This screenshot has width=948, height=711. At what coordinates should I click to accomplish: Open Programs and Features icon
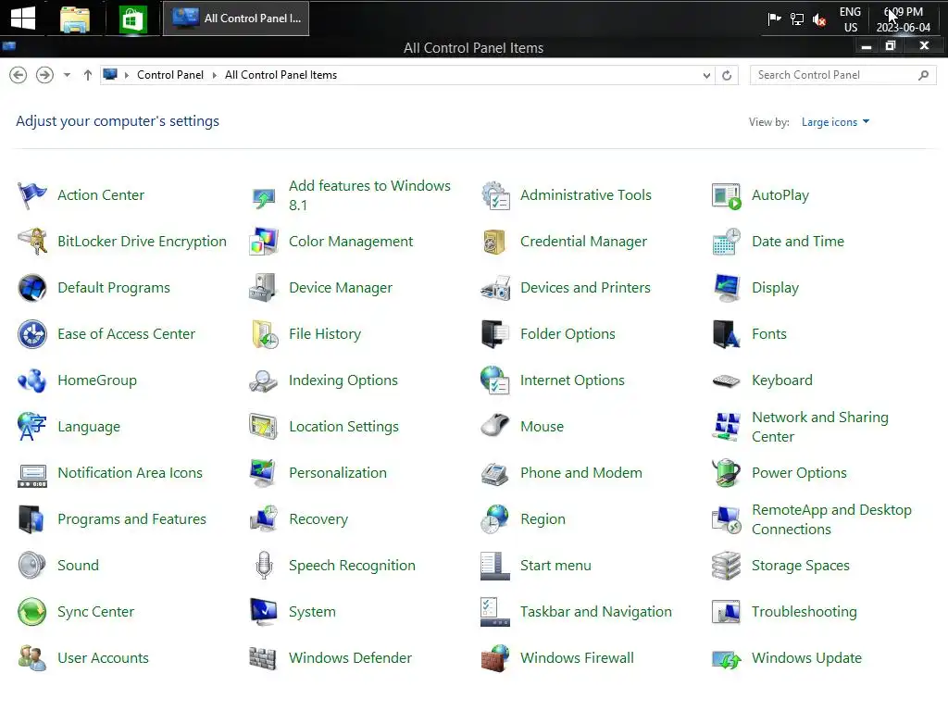[32, 519]
